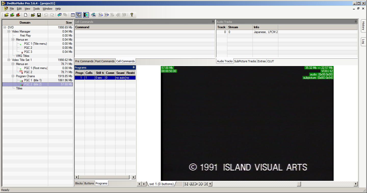The width and height of the screenshot is (367, 193).
Task: Select VMG Titles in the tree
Action: 22,56
